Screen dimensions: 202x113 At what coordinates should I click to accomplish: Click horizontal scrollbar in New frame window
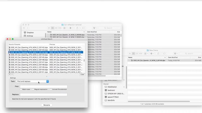159,101
